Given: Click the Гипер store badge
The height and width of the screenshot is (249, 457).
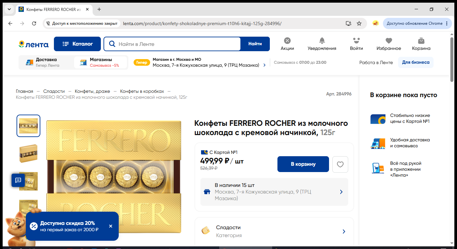Looking at the screenshot, I should 142,62.
